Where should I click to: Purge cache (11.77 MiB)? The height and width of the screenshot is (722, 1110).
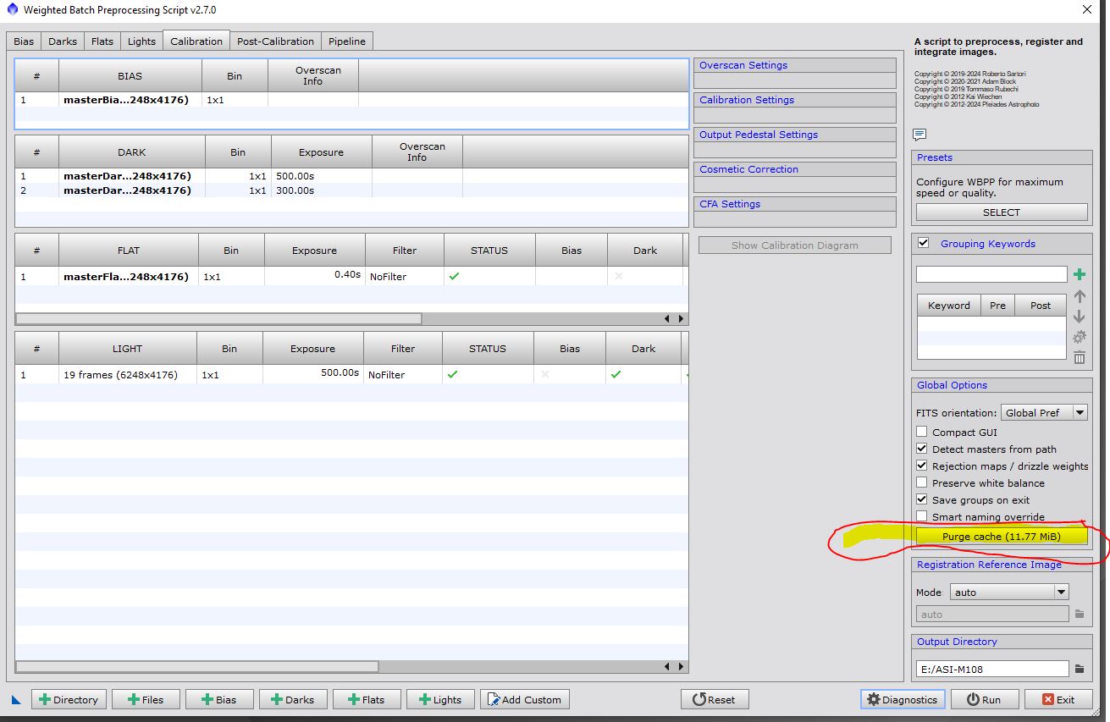[x=1002, y=537]
